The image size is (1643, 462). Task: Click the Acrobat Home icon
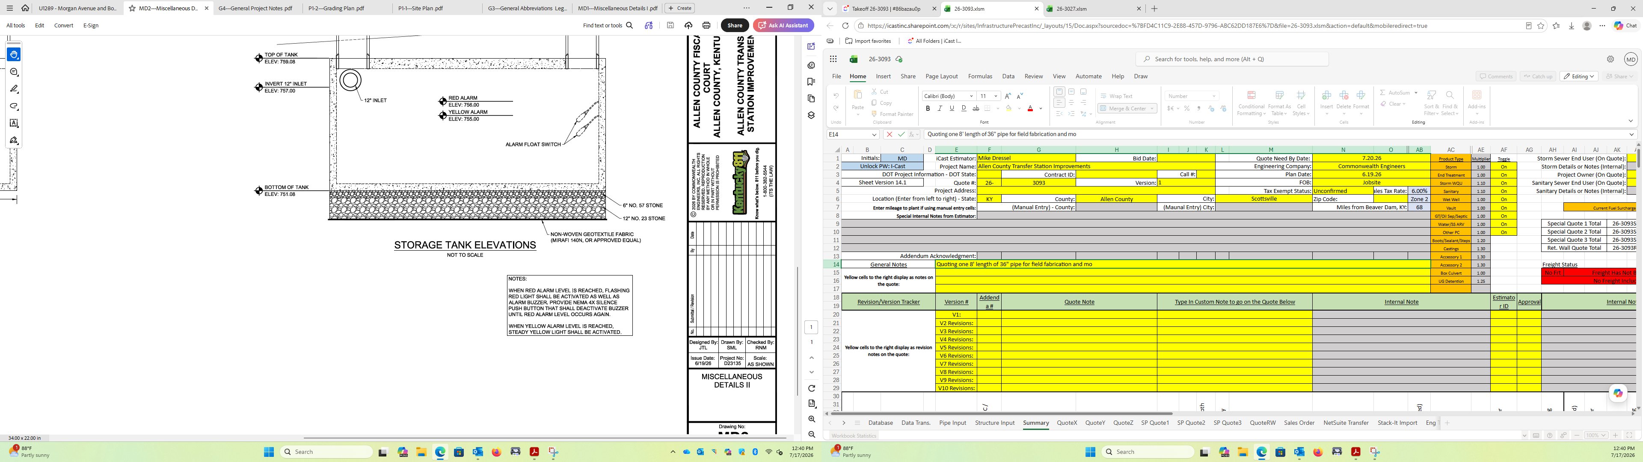[25, 8]
